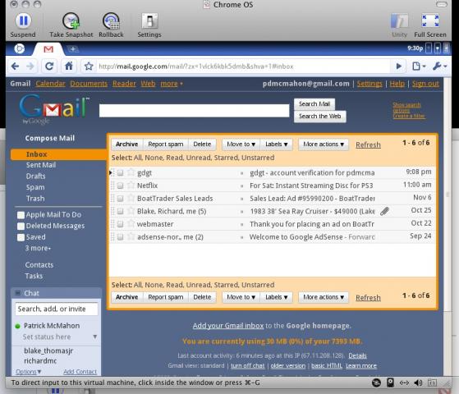Open the Calendar link in top bar

click(x=50, y=84)
